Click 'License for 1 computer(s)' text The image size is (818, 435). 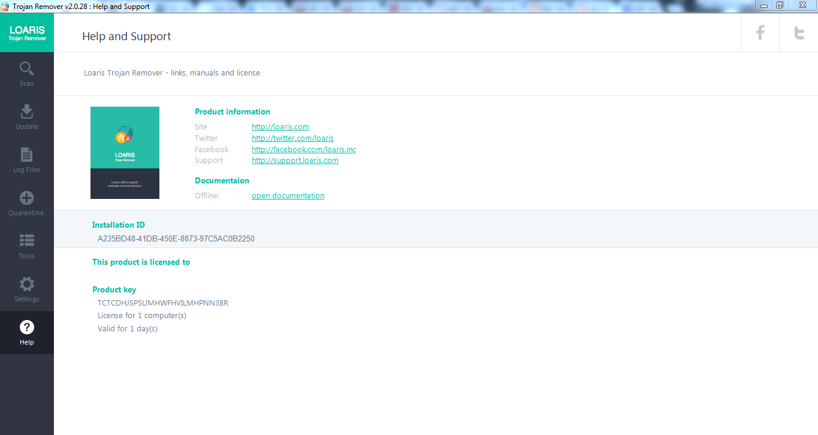pos(142,316)
